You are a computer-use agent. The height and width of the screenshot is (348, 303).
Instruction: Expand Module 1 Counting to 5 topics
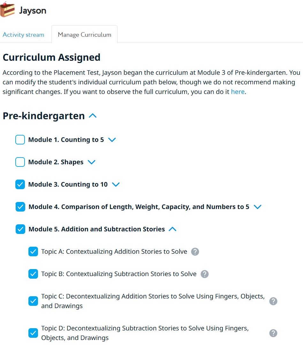[x=112, y=140]
